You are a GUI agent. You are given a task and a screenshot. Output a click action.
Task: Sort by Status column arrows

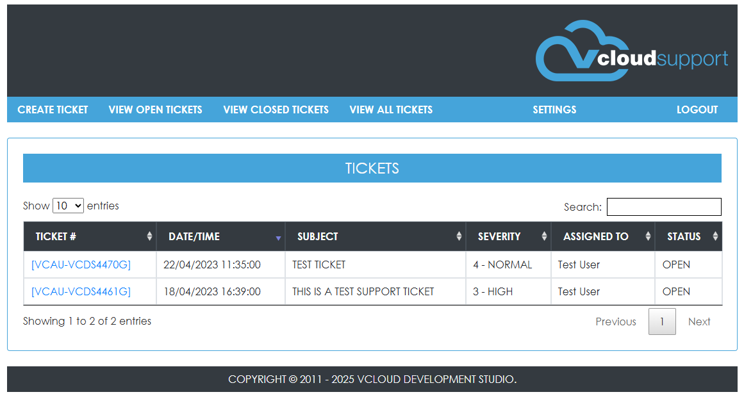(715, 236)
